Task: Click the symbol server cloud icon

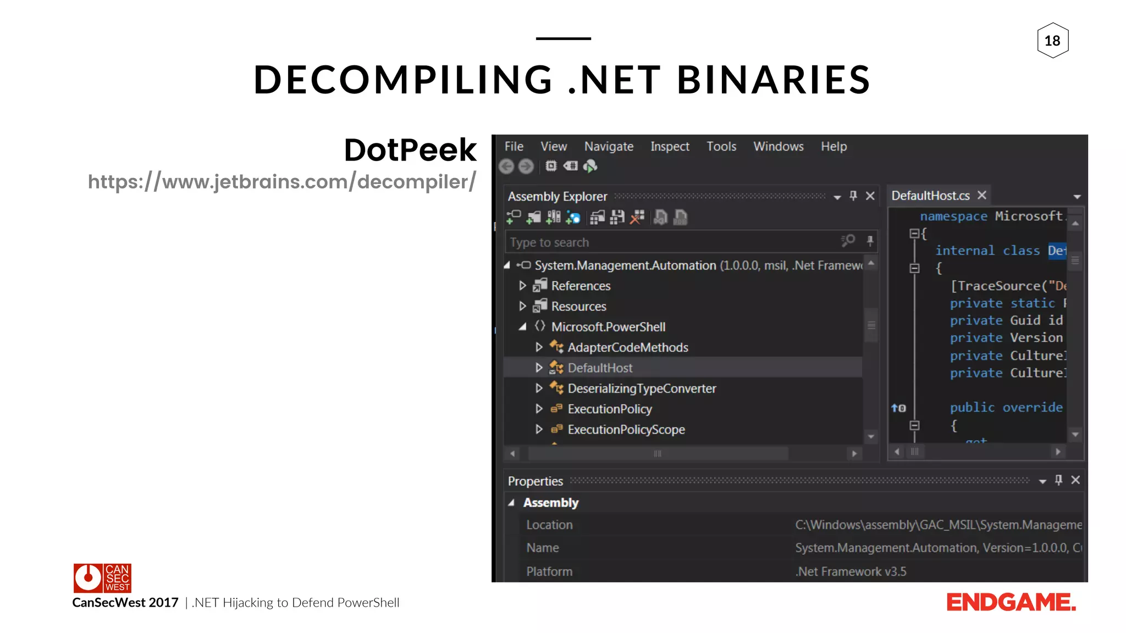Action: 590,166
